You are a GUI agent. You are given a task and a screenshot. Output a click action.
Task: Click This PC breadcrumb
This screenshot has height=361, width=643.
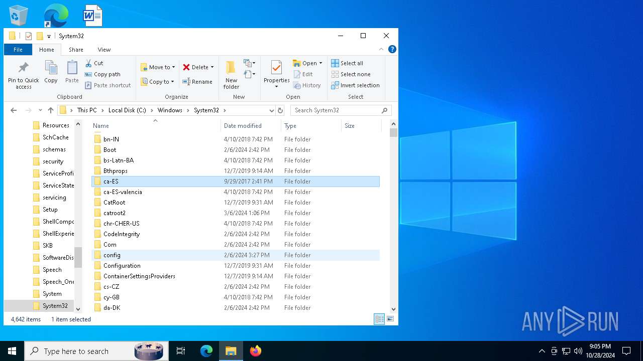click(x=87, y=110)
